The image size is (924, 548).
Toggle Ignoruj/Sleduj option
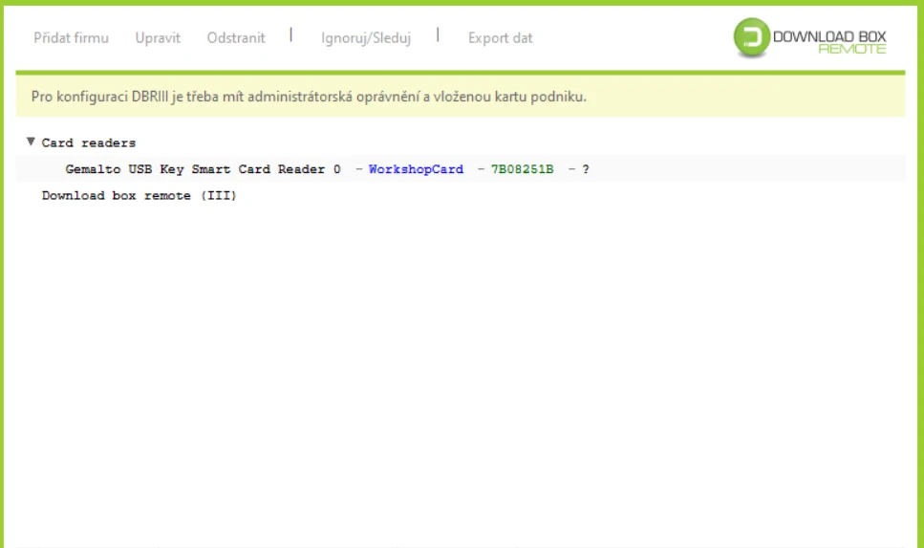[366, 38]
